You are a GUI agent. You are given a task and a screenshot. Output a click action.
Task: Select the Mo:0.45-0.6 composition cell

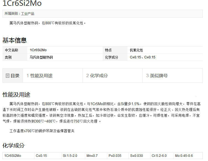[x=184, y=156]
